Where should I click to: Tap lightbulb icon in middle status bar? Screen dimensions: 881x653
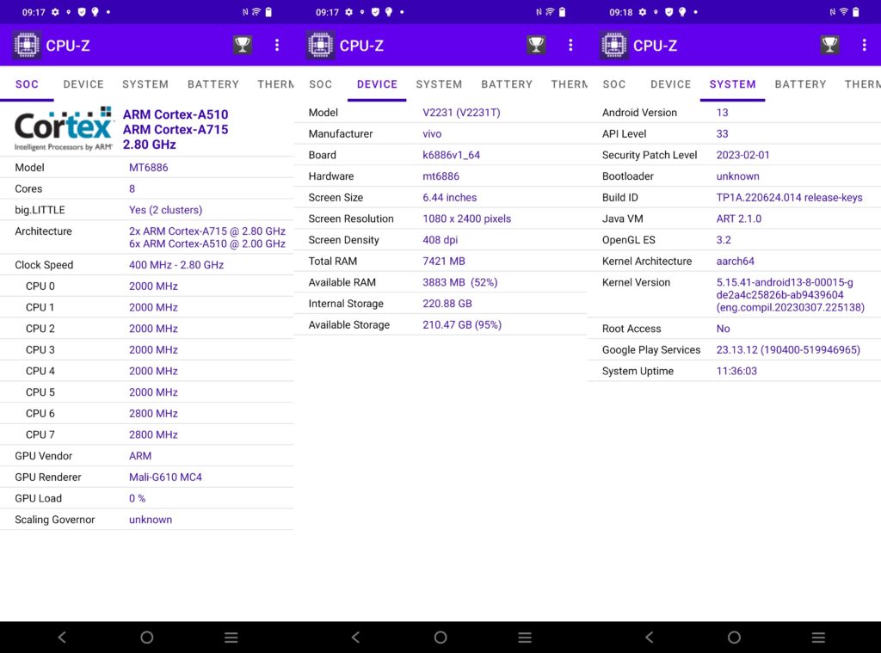click(x=388, y=12)
